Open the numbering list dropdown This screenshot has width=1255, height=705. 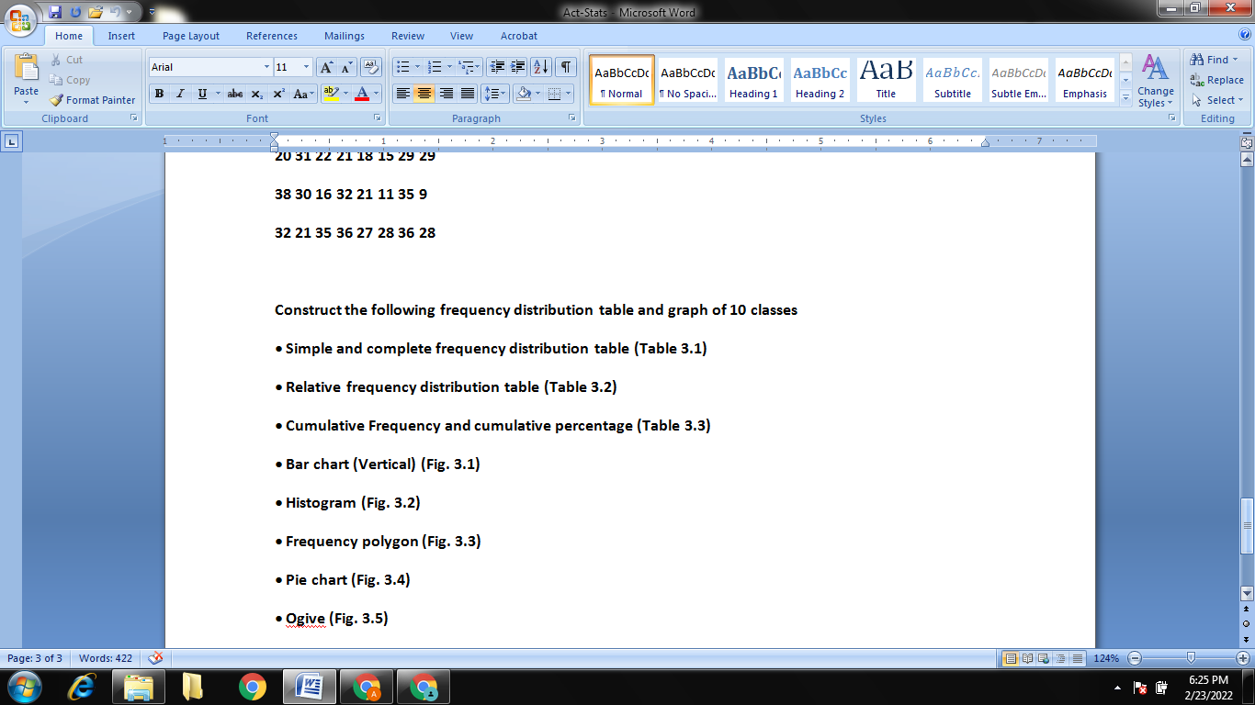[450, 67]
